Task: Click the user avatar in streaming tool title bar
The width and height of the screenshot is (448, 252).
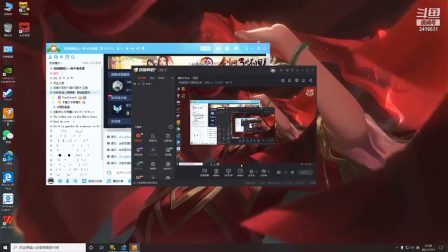Action: click(273, 70)
